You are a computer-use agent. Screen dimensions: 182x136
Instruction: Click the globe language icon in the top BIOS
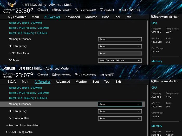click(x=39, y=10)
